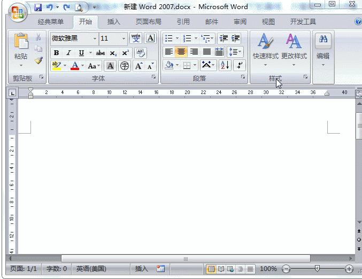Open shading paint bucket color
The image size is (362, 279).
point(169,65)
